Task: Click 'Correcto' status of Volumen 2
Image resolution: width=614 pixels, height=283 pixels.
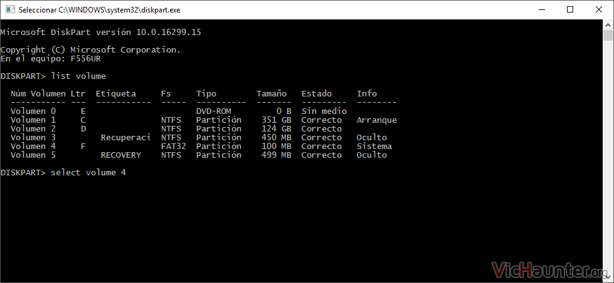Action: pos(322,128)
